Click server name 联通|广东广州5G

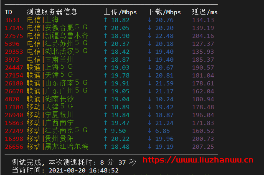click(x=57, y=91)
